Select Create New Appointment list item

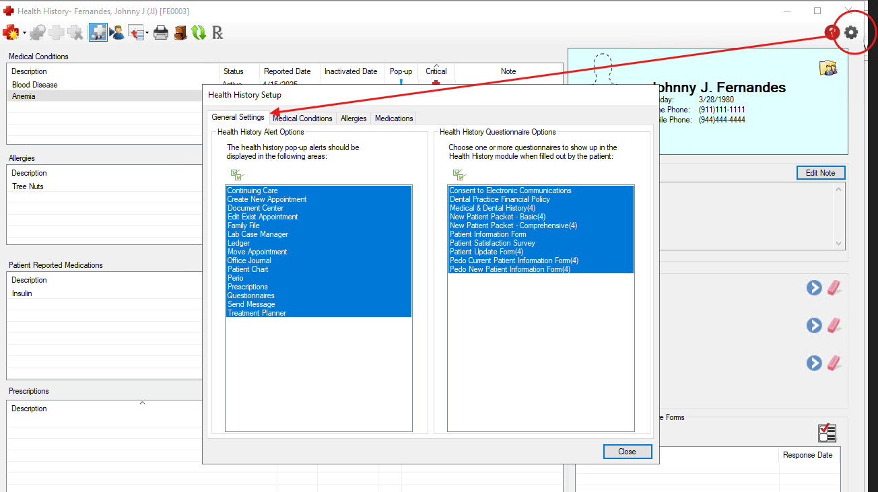tap(318, 199)
